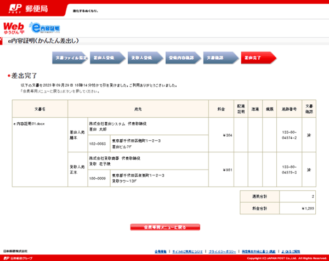Click the total count value 2
This screenshot has height=261, width=329.
(x=313, y=196)
